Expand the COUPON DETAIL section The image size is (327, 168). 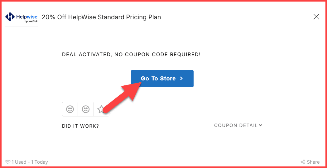(x=236, y=125)
